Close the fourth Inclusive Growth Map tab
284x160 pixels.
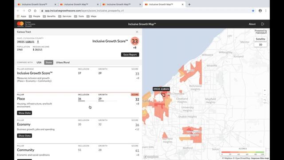pos(182,4)
